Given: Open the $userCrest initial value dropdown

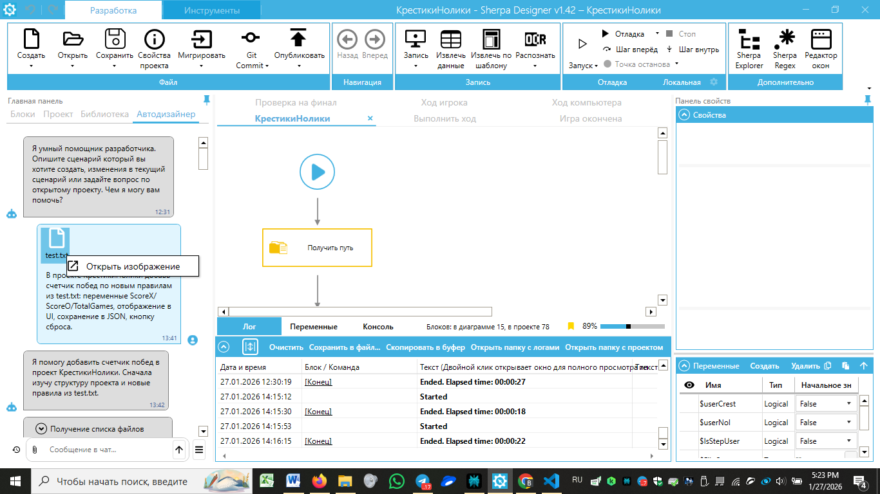Looking at the screenshot, I should coord(848,404).
